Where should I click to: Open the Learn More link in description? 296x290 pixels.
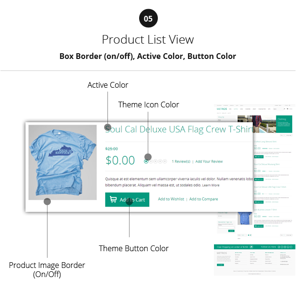211,185
